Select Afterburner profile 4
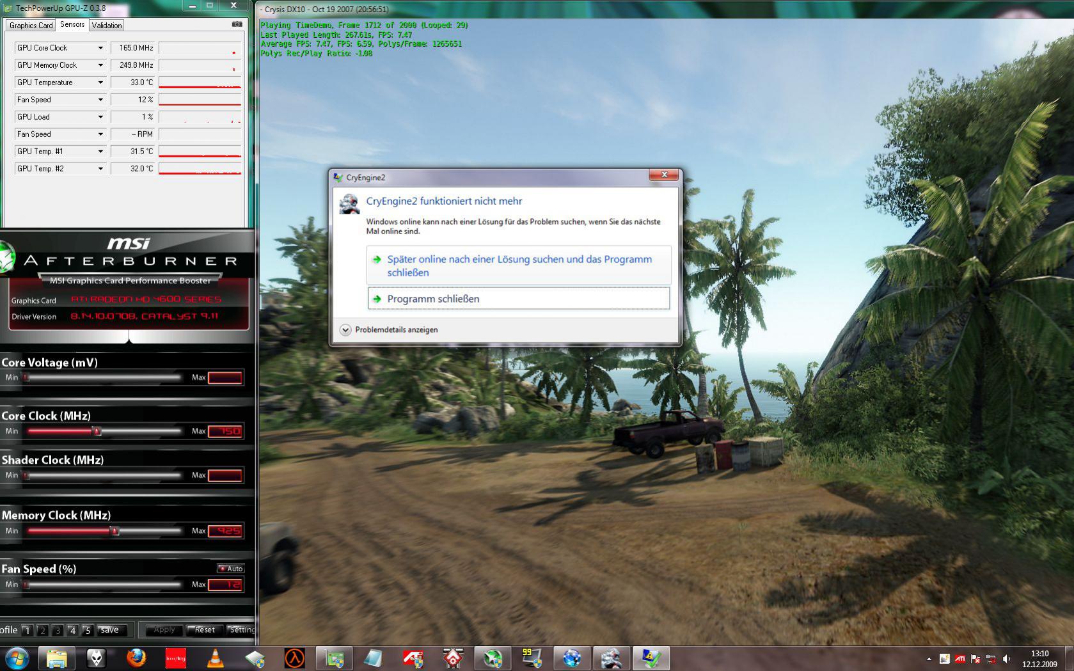The image size is (1074, 671). tap(72, 630)
